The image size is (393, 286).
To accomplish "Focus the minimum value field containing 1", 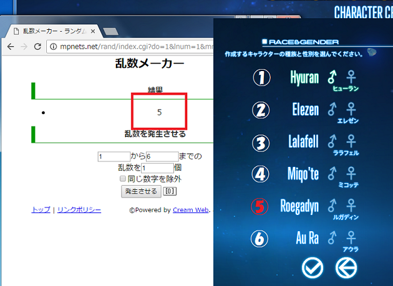I will (114, 156).
